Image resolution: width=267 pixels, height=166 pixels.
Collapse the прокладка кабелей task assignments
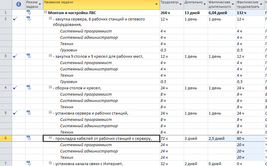pos(50,137)
